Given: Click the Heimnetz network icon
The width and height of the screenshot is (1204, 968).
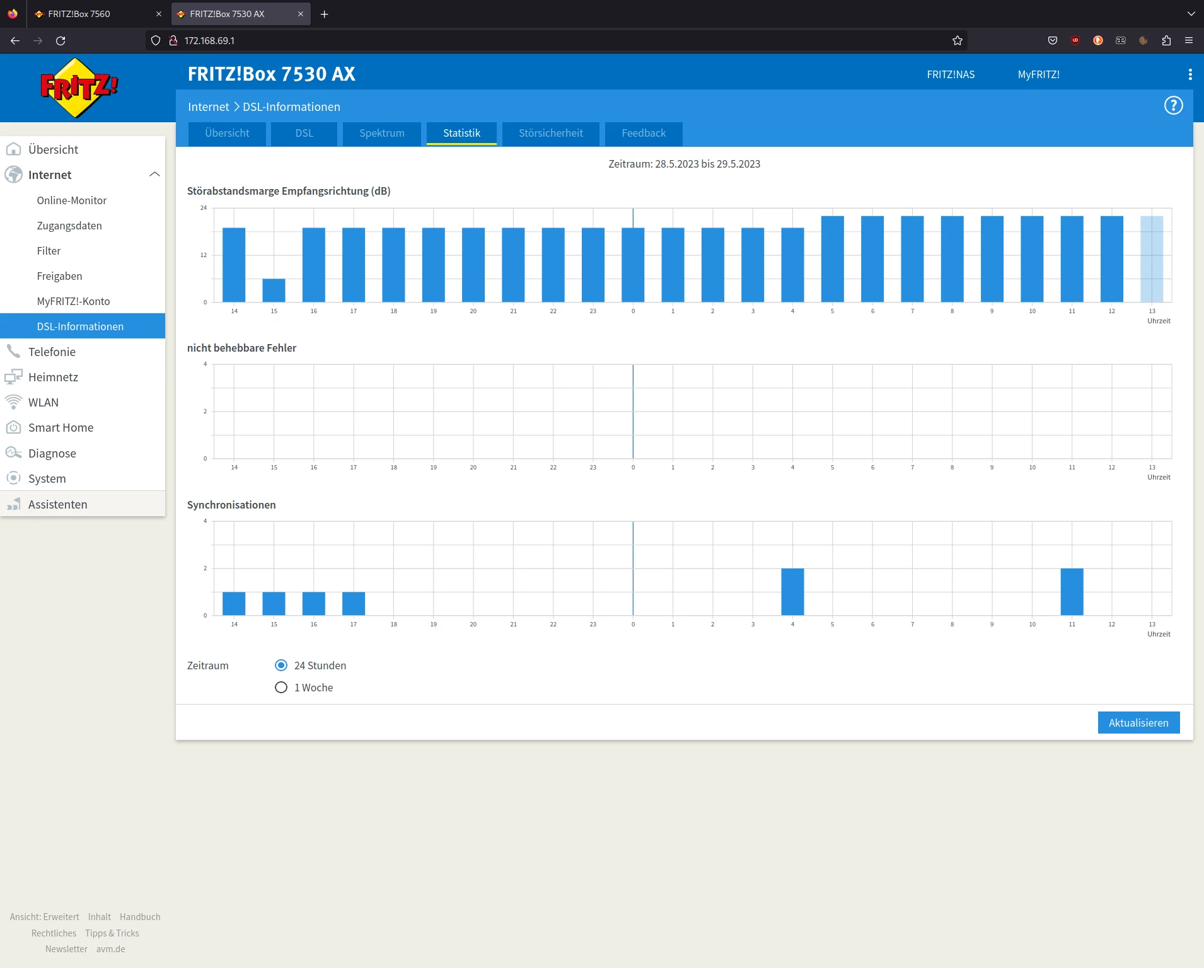Looking at the screenshot, I should point(13,377).
